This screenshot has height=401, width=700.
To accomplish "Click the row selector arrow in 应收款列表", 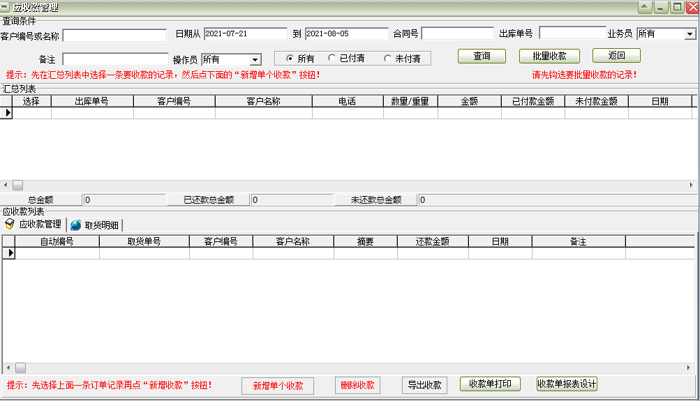I will (x=9, y=253).
